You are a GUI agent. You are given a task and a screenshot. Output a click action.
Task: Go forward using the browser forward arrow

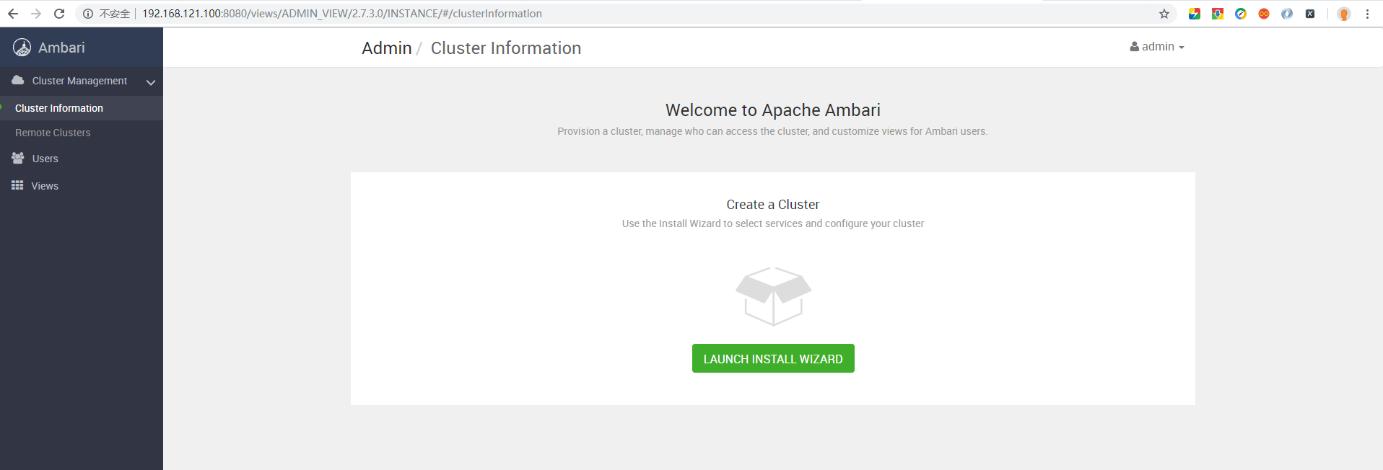(x=36, y=14)
